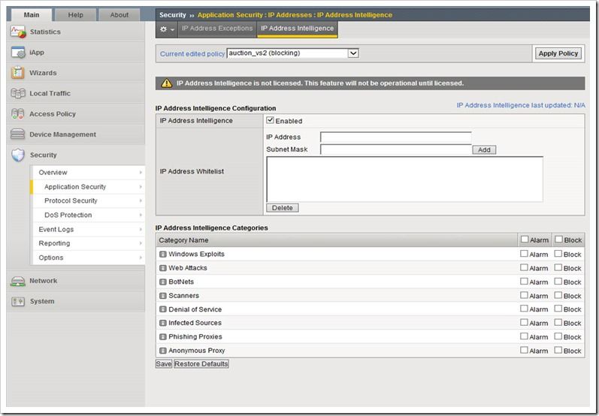Screen dimensions: 599x416
Task: Enable Block for the BotNets category
Action: tap(558, 282)
